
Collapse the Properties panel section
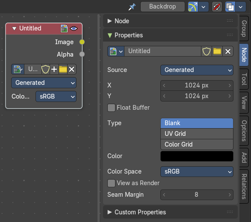click(x=109, y=35)
